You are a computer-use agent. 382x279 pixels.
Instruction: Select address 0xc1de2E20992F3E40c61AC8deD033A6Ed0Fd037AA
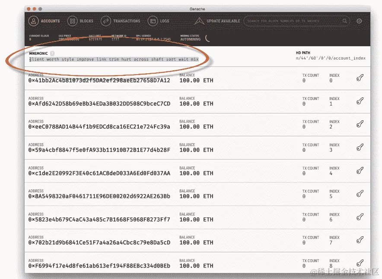point(99,173)
